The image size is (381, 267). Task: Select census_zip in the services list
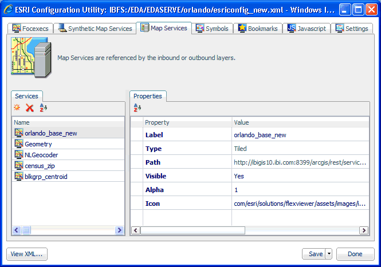tap(40, 166)
